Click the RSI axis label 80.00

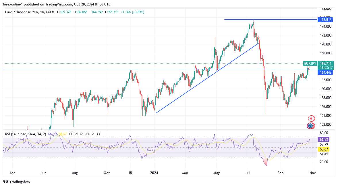(324, 133)
